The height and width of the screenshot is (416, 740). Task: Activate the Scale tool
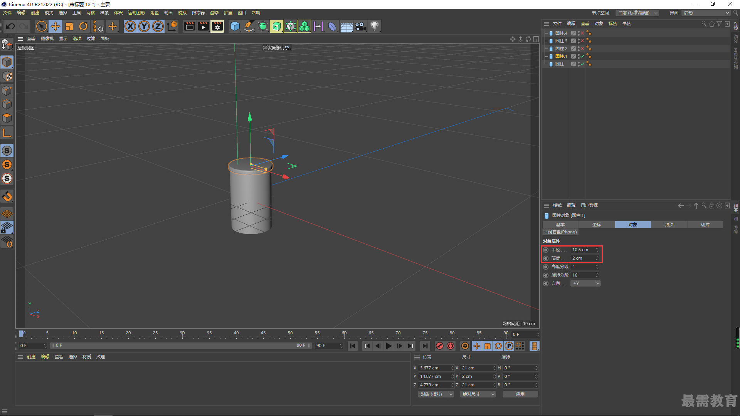tap(69, 26)
